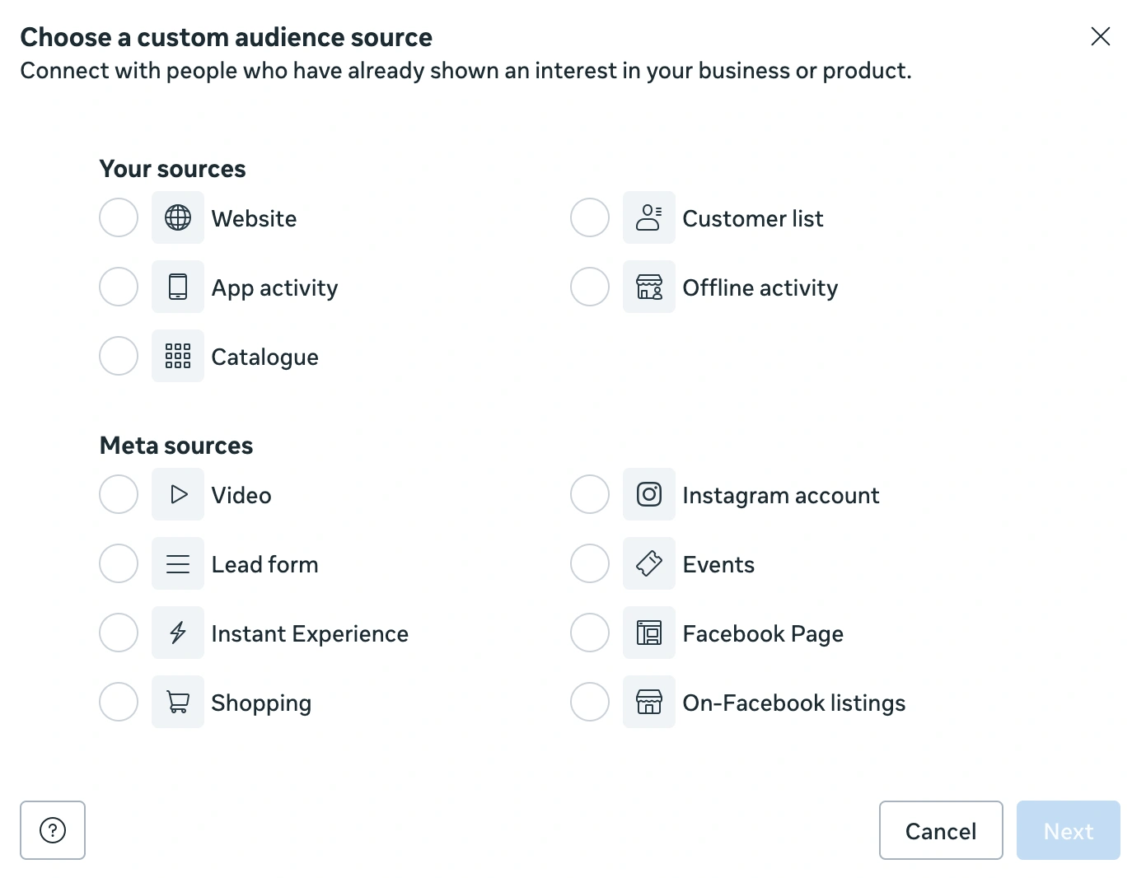Click the Cancel button
This screenshot has height=878, width=1132.
coord(941,830)
